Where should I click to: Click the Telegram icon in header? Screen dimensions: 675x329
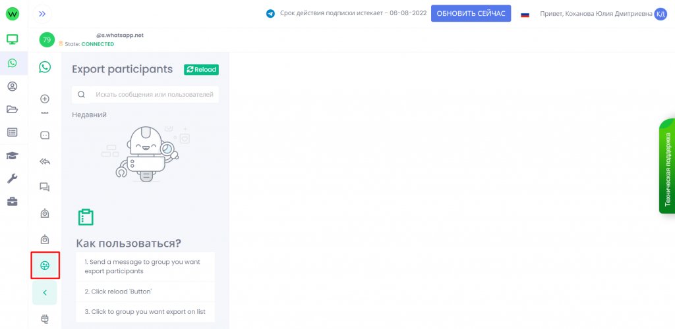[x=270, y=14]
